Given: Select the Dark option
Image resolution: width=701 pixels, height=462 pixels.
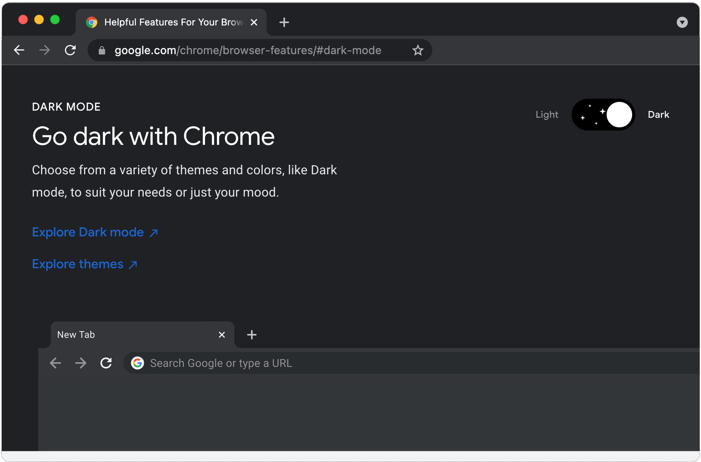Looking at the screenshot, I should [658, 115].
